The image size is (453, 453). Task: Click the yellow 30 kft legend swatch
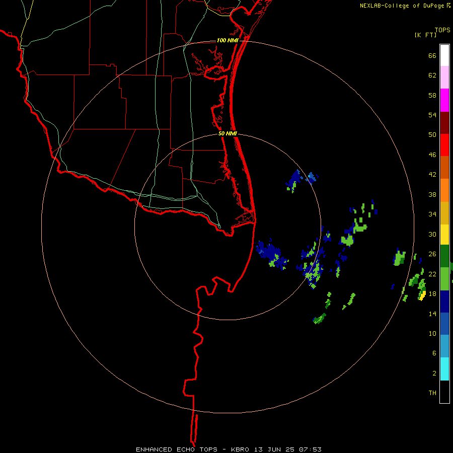pos(444,235)
